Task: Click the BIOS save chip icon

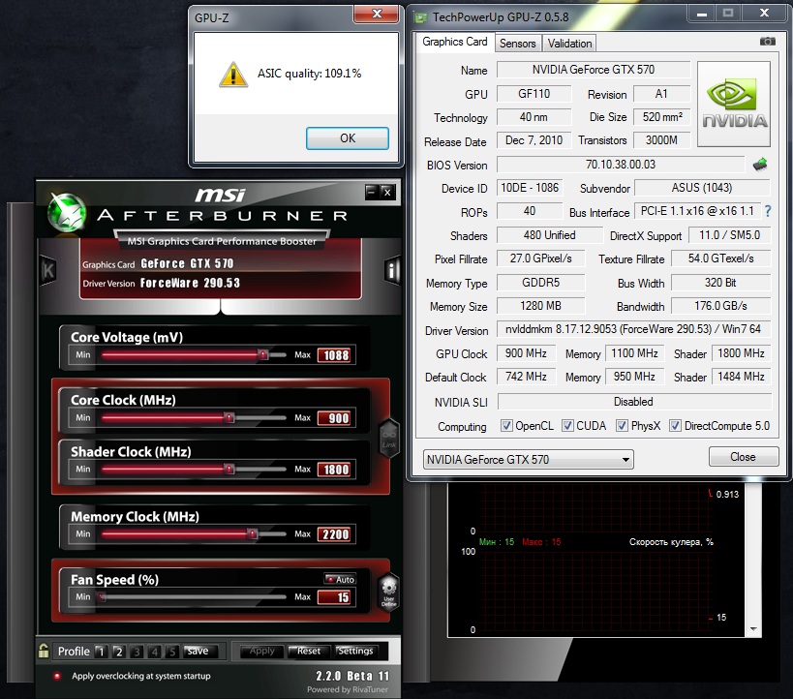Action: click(760, 165)
